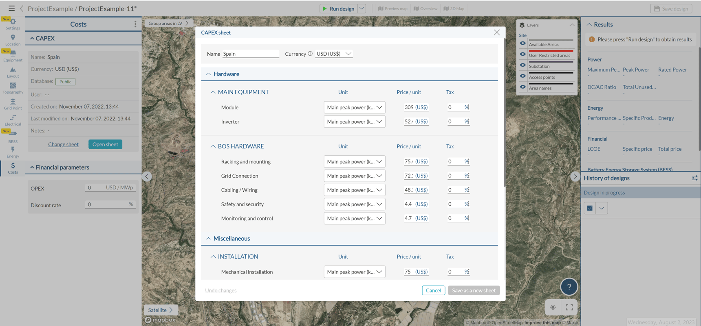The image size is (701, 326).
Task: Collapse the Miscellaneous section
Action: [208, 239]
